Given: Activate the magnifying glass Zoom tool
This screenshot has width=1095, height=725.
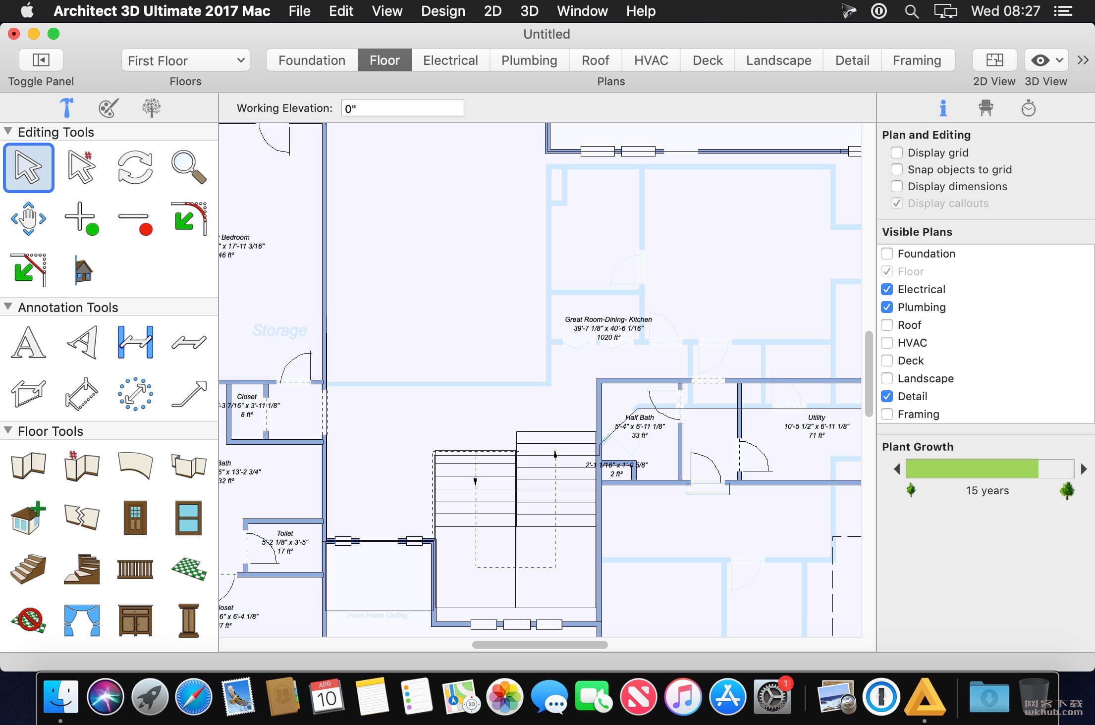Looking at the screenshot, I should point(188,167).
